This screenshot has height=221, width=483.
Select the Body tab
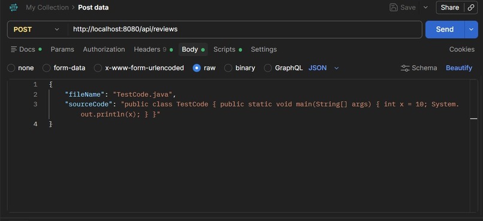(193, 49)
